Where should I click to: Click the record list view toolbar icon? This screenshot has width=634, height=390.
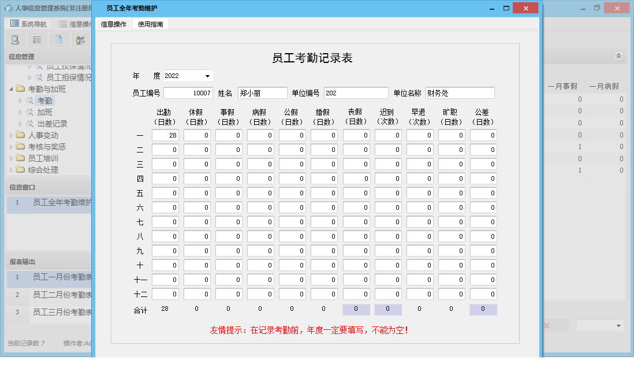pos(36,39)
